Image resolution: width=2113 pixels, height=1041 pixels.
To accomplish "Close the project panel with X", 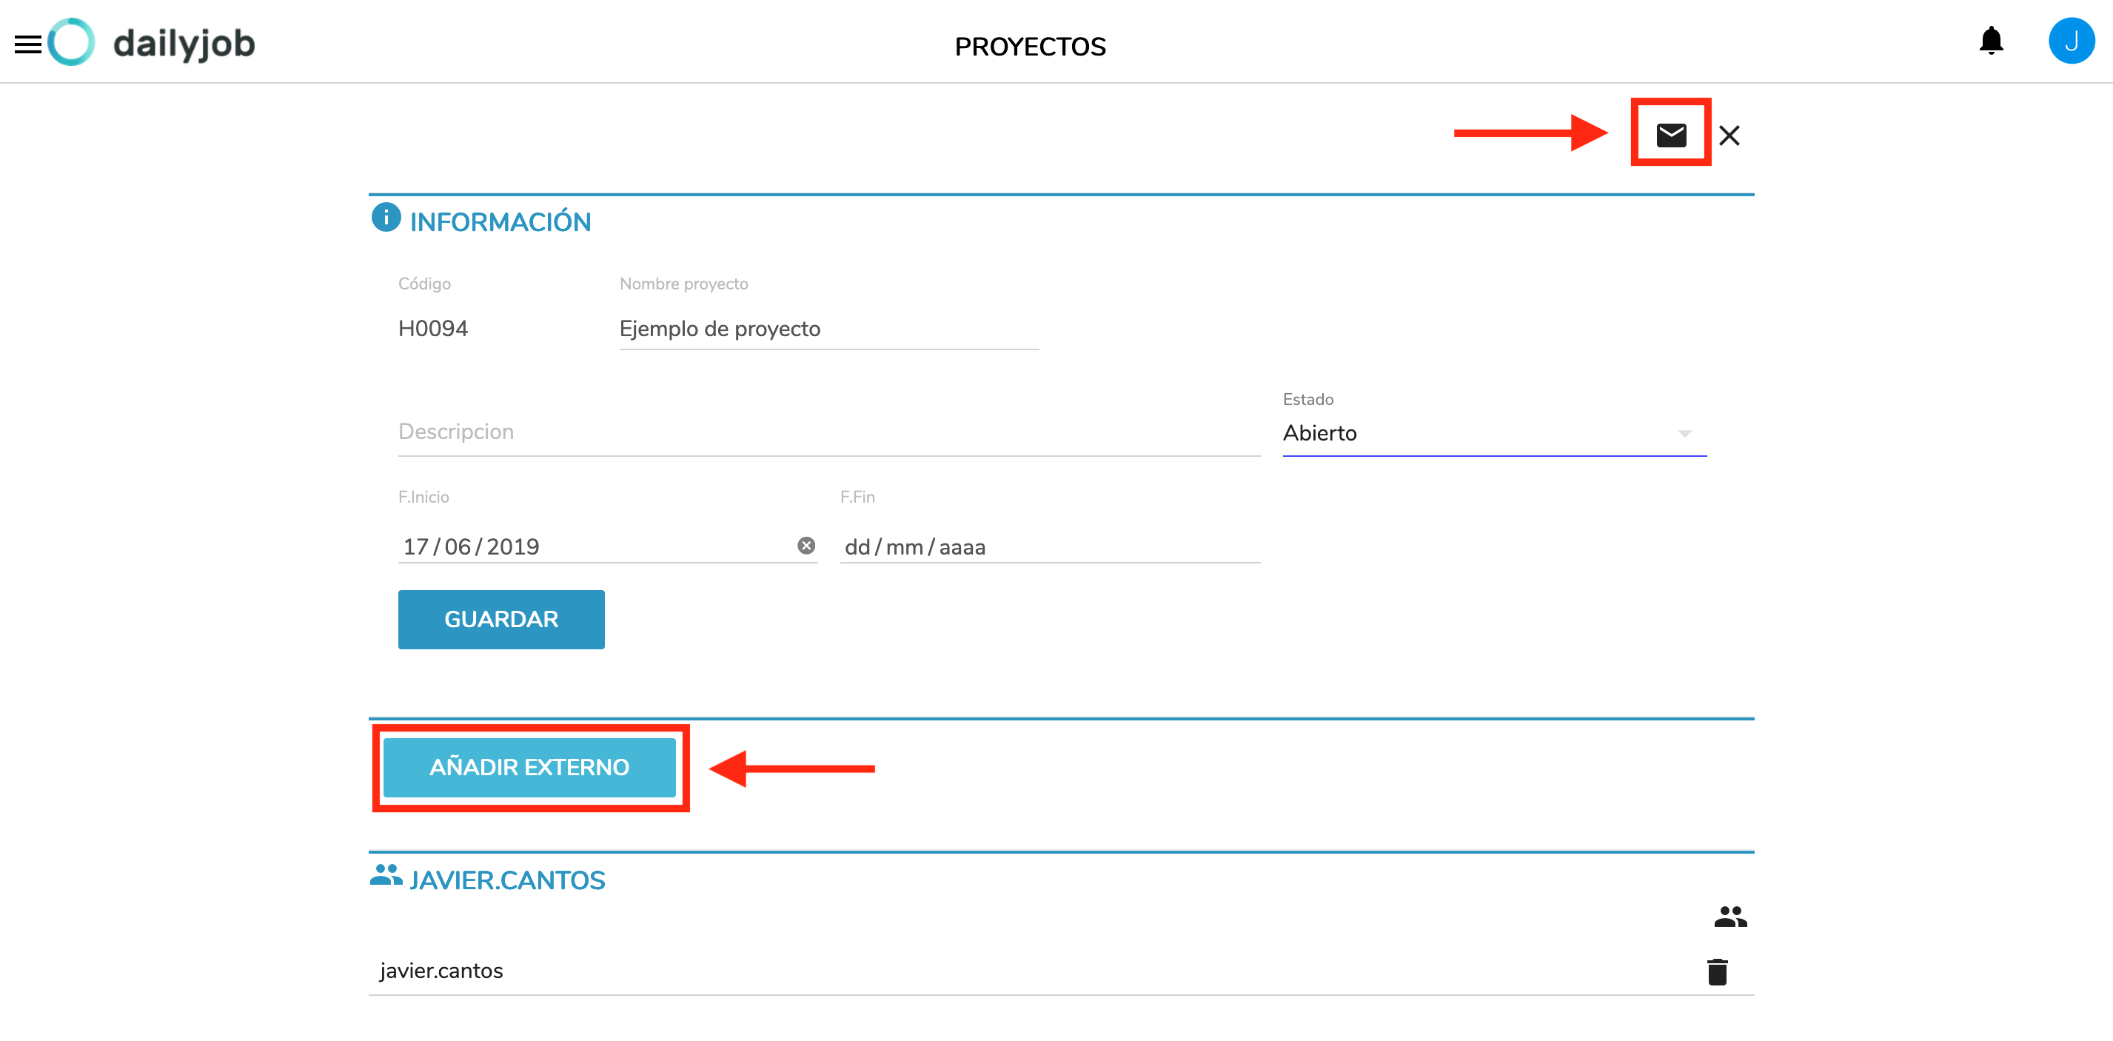I will (1729, 135).
